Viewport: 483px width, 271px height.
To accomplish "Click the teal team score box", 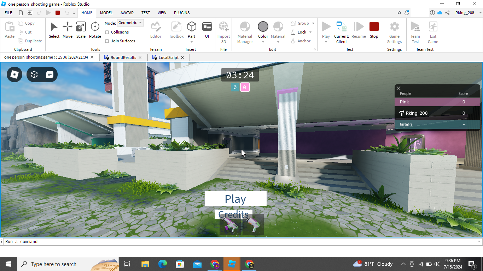I will click(x=235, y=87).
